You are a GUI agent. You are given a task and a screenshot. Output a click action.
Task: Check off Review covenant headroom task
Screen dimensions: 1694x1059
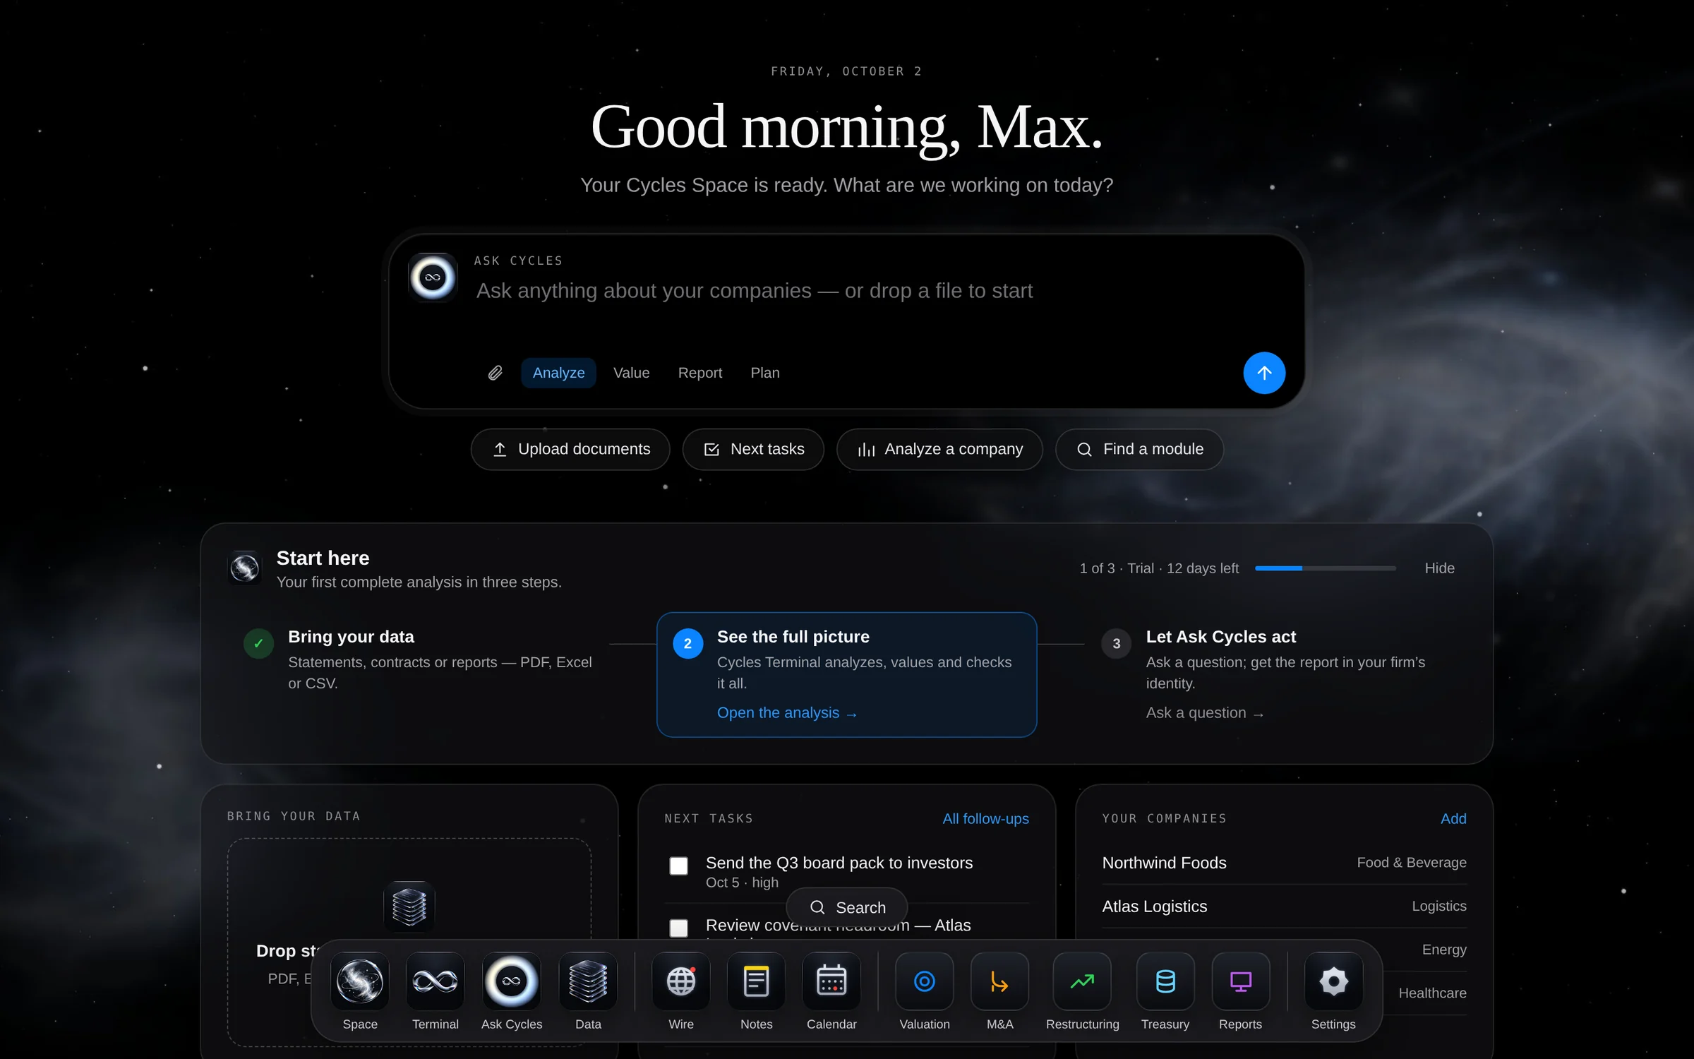[x=678, y=928]
